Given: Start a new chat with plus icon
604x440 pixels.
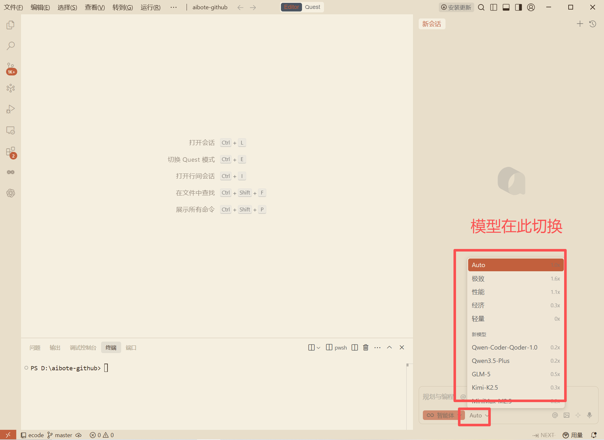Looking at the screenshot, I should click(580, 24).
